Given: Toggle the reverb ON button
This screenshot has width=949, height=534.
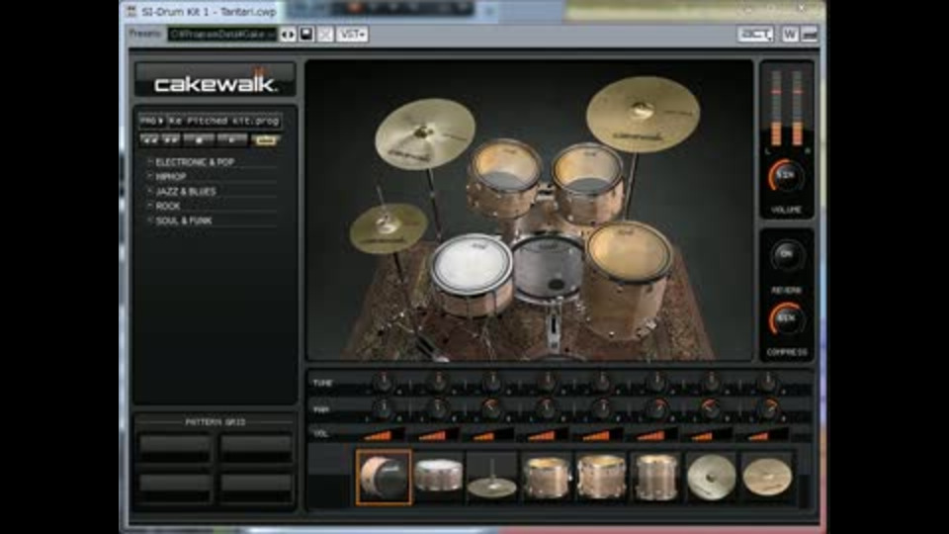Looking at the screenshot, I should click(786, 255).
